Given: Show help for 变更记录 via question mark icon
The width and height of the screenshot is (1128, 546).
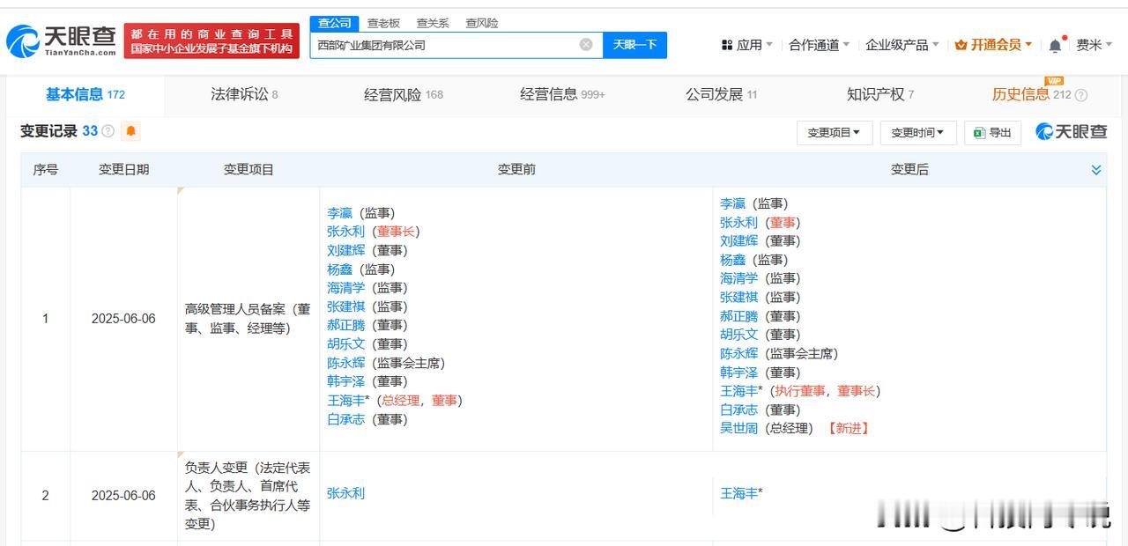Looking at the screenshot, I should point(108,131).
